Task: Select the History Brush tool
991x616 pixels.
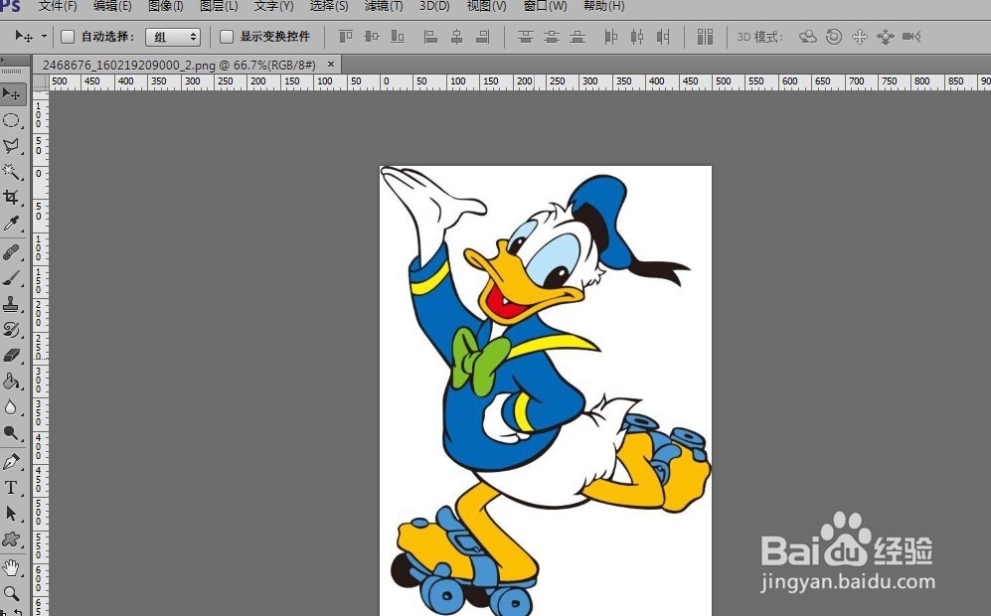Action: click(x=12, y=330)
